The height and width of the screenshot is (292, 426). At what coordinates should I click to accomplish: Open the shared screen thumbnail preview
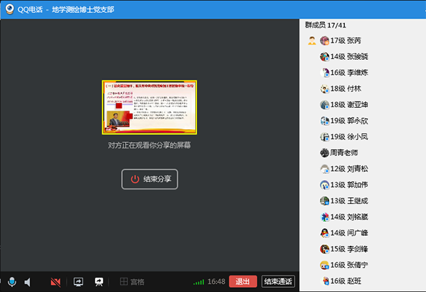click(150, 107)
